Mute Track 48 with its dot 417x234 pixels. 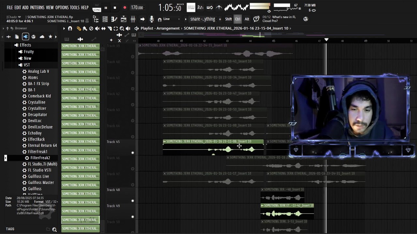133,201
